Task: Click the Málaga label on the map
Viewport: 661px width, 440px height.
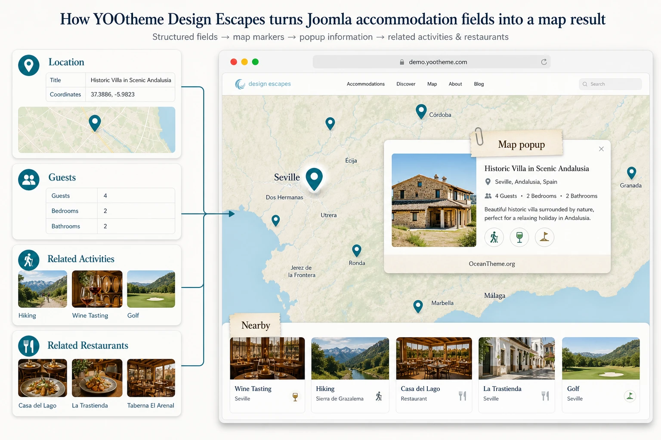Action: tap(494, 296)
